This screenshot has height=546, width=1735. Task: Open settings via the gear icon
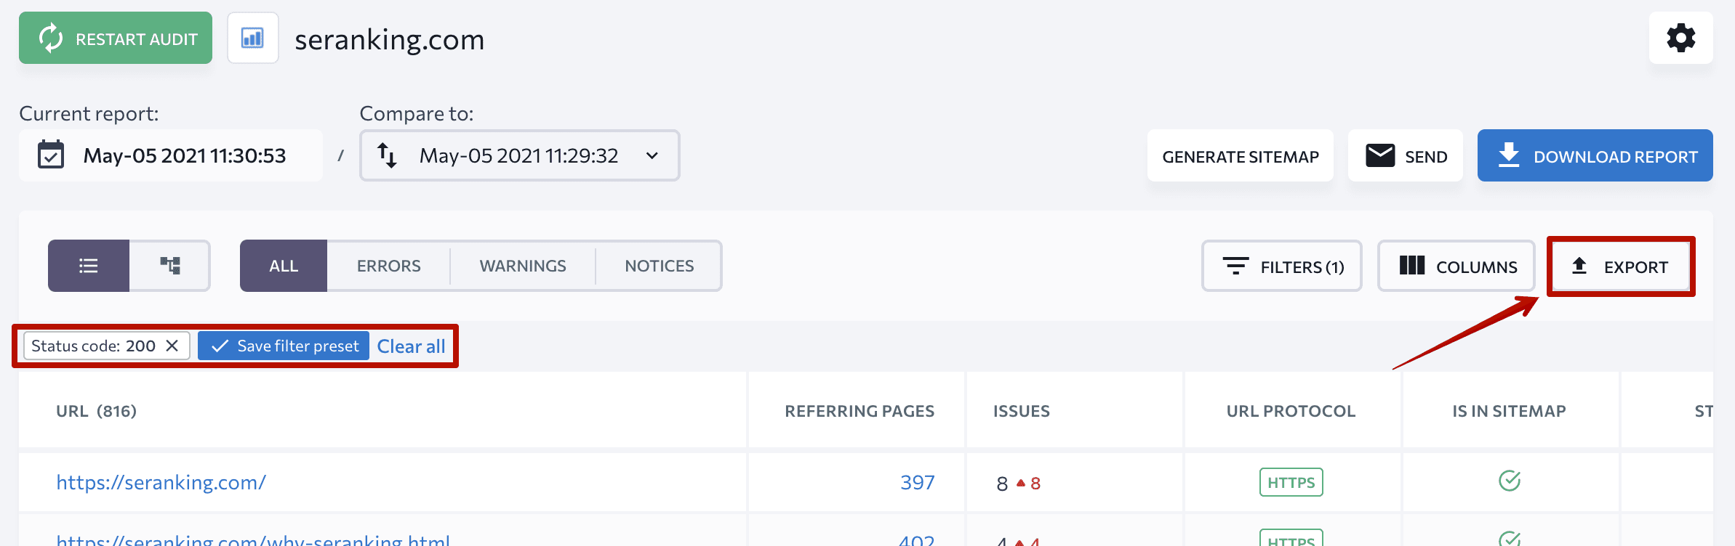(1680, 38)
